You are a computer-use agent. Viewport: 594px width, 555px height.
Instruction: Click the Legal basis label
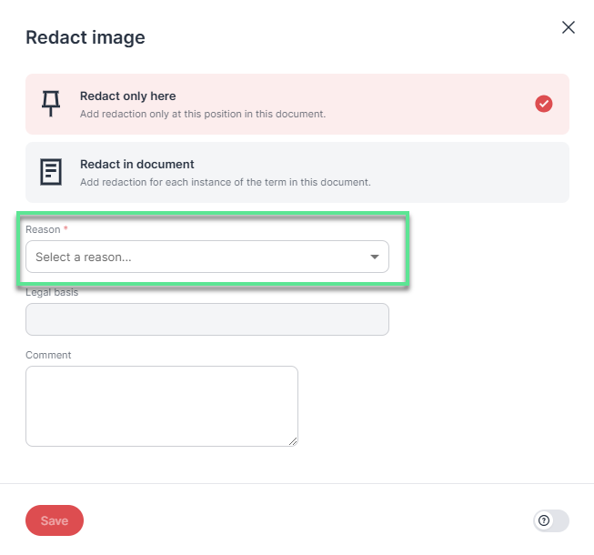coord(52,292)
